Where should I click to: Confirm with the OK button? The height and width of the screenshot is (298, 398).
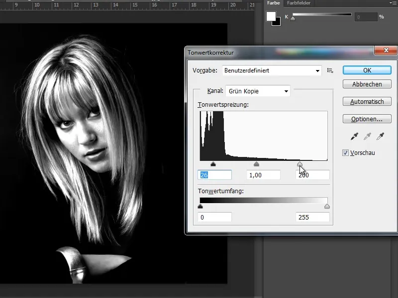coord(367,70)
